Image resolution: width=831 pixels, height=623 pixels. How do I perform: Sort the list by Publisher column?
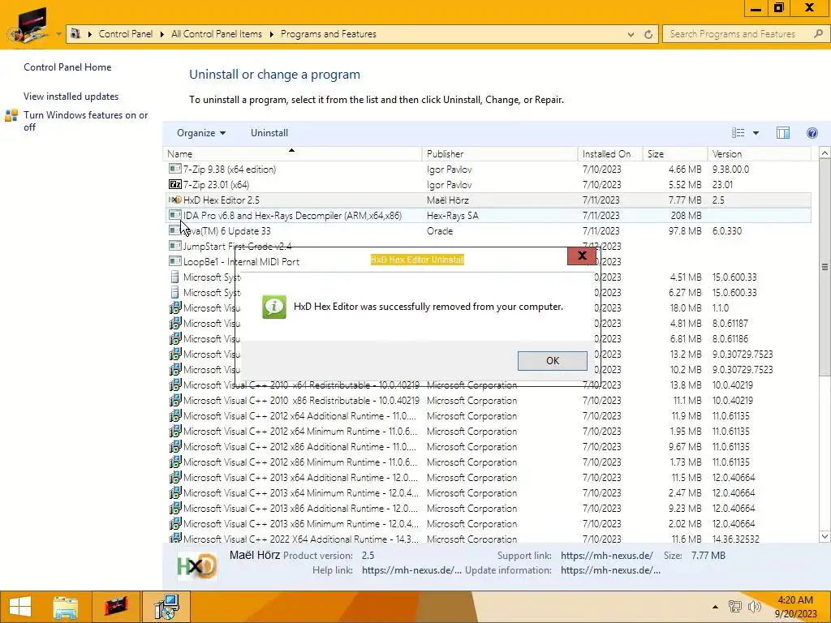tap(500, 153)
